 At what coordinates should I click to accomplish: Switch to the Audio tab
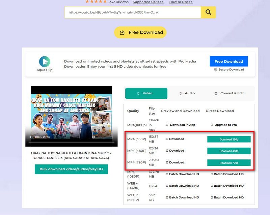(x=187, y=93)
